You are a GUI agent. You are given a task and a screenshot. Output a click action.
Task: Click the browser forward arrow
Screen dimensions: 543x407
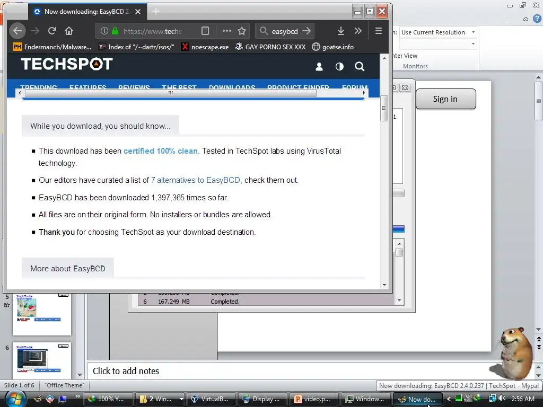(35, 31)
